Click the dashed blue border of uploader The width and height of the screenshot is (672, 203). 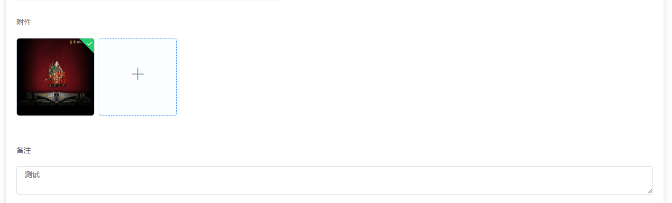(99, 77)
